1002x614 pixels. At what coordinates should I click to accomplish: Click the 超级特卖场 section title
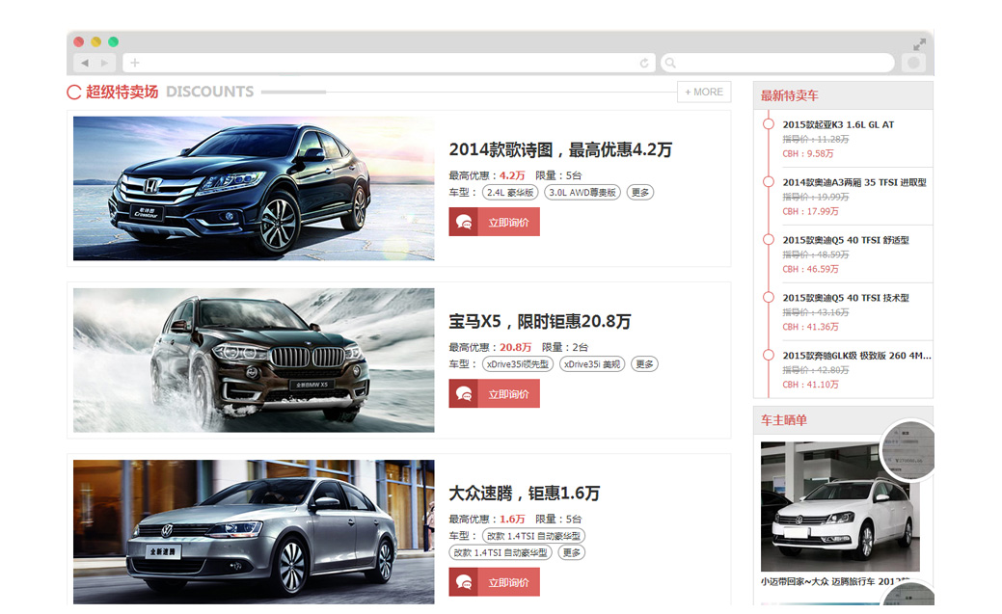click(122, 92)
